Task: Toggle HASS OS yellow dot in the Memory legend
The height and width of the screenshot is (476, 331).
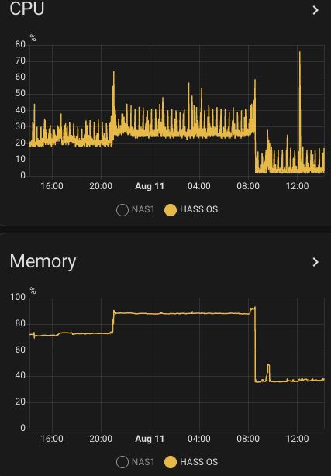Action: coord(171,462)
